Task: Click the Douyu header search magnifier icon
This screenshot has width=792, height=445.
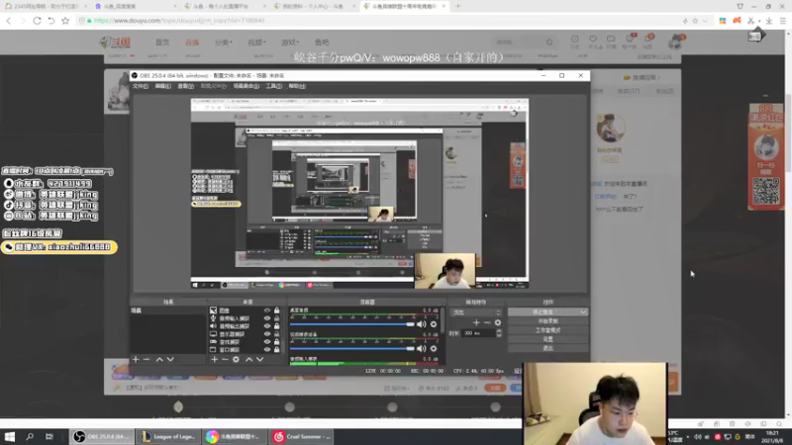Action: 549,43
